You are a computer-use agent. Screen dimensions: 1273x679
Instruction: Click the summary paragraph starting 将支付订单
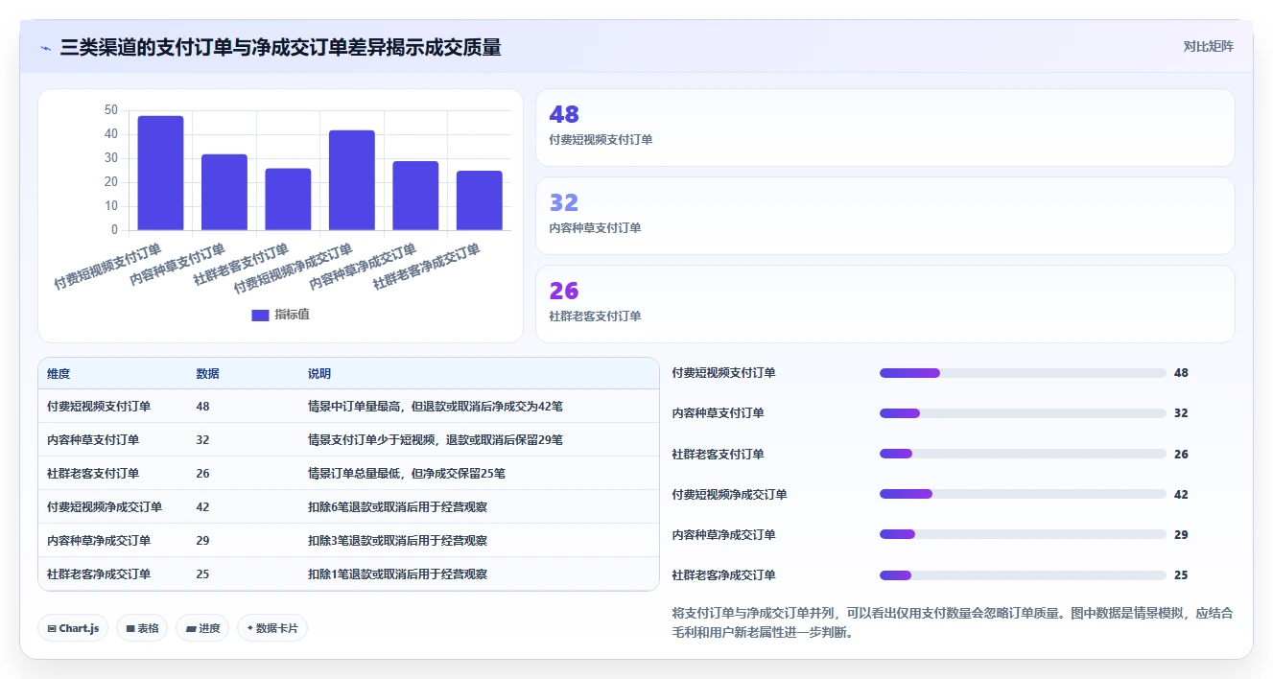(953, 622)
